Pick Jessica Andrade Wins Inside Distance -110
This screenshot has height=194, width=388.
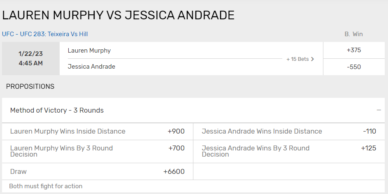(289, 131)
